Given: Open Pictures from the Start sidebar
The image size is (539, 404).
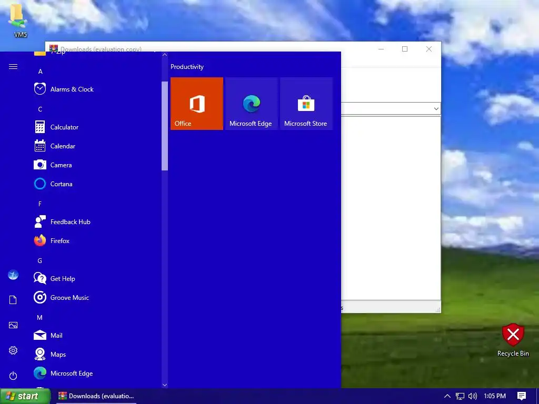Looking at the screenshot, I should 13,325.
